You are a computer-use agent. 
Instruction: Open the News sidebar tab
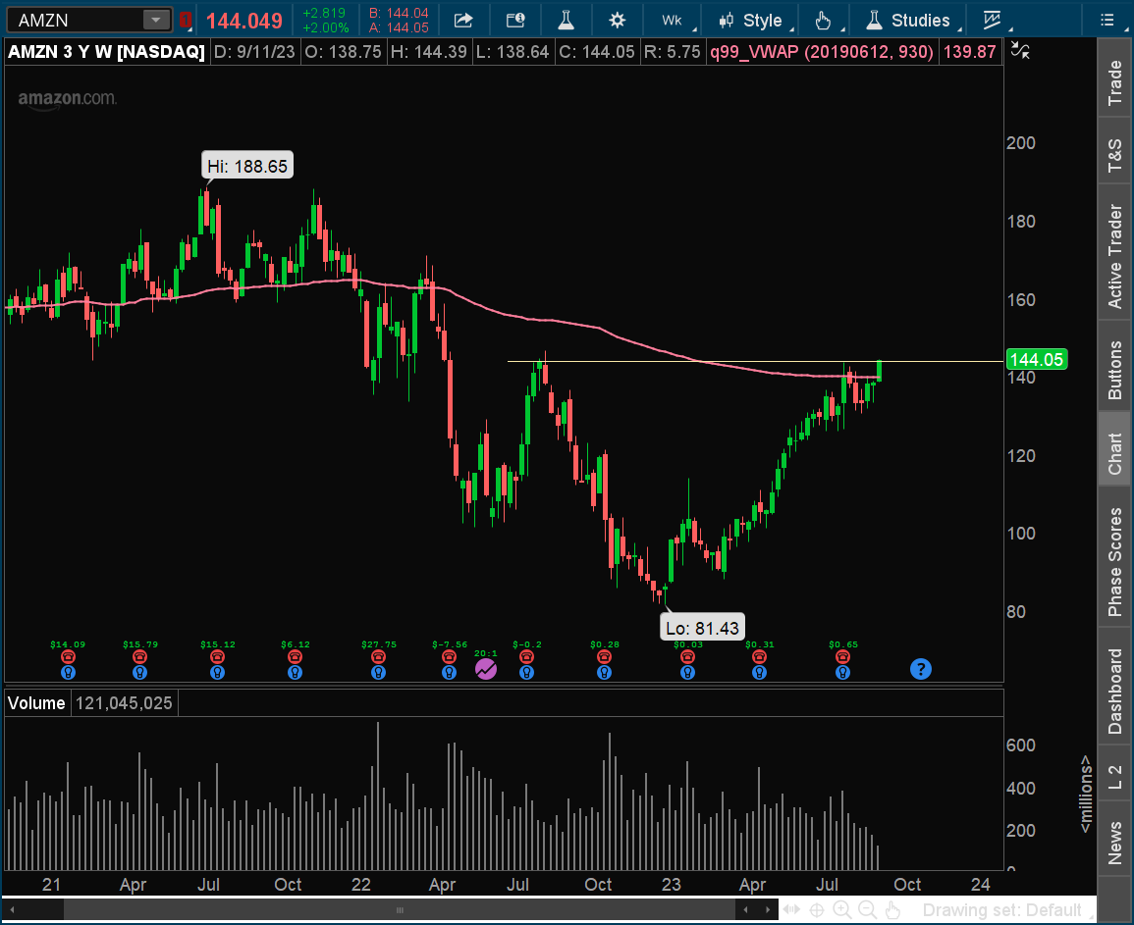(x=1115, y=843)
